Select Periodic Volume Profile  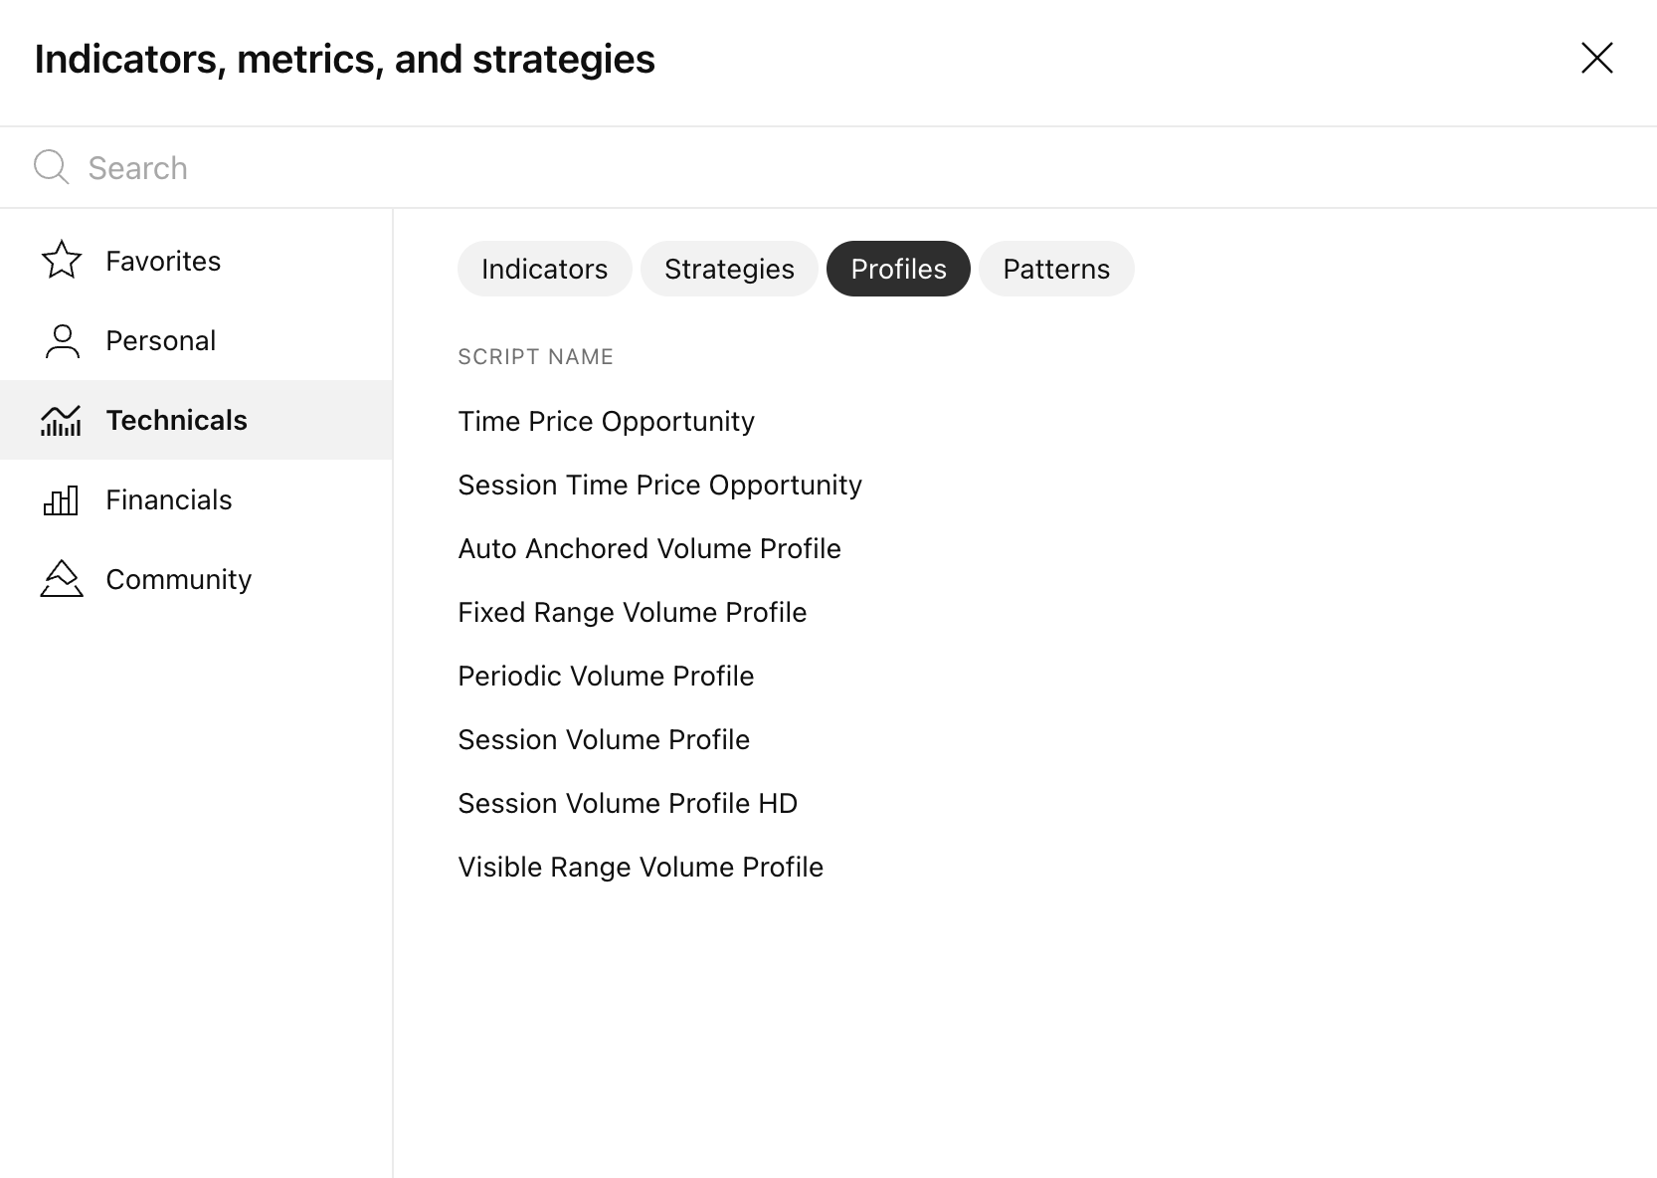point(606,677)
